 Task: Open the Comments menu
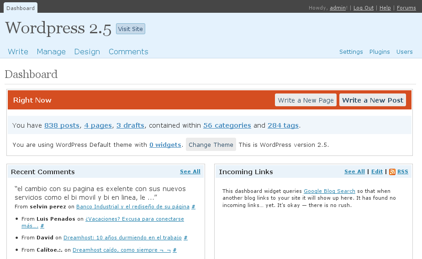[x=128, y=52]
